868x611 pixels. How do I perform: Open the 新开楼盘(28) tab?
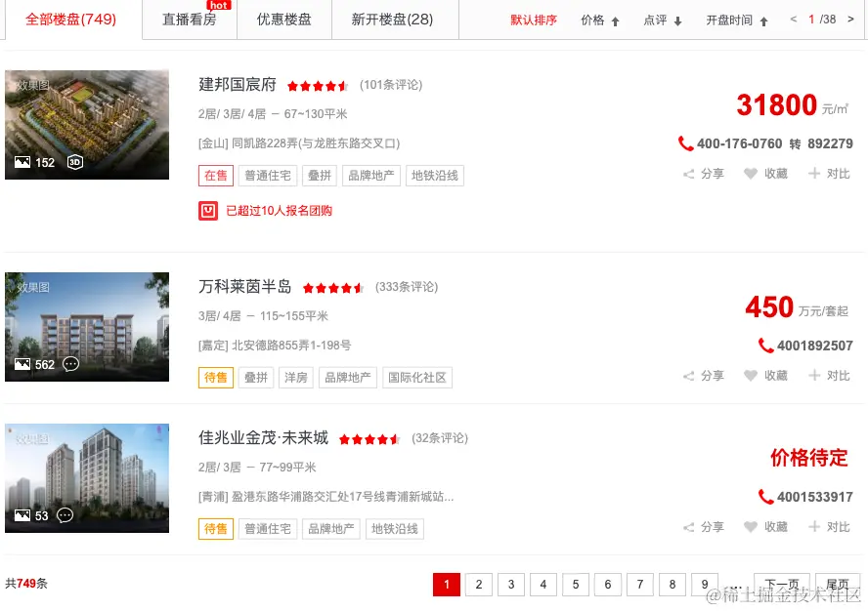393,20
